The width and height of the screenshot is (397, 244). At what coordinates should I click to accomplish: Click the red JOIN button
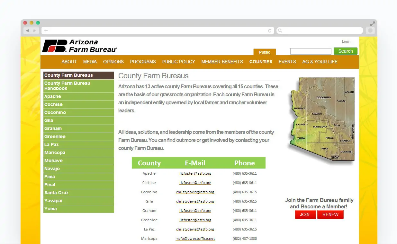point(305,215)
